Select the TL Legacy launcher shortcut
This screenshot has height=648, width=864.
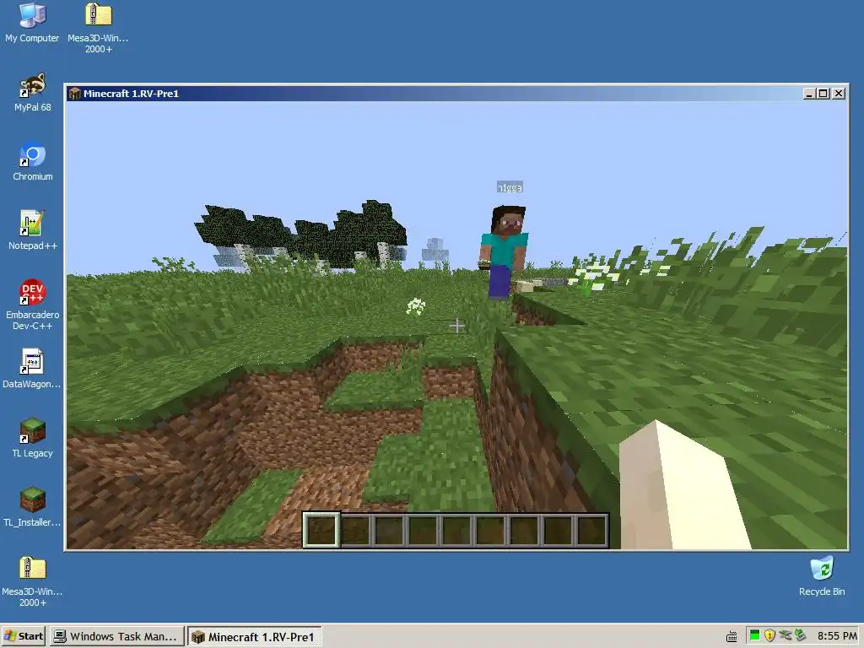pos(33,438)
